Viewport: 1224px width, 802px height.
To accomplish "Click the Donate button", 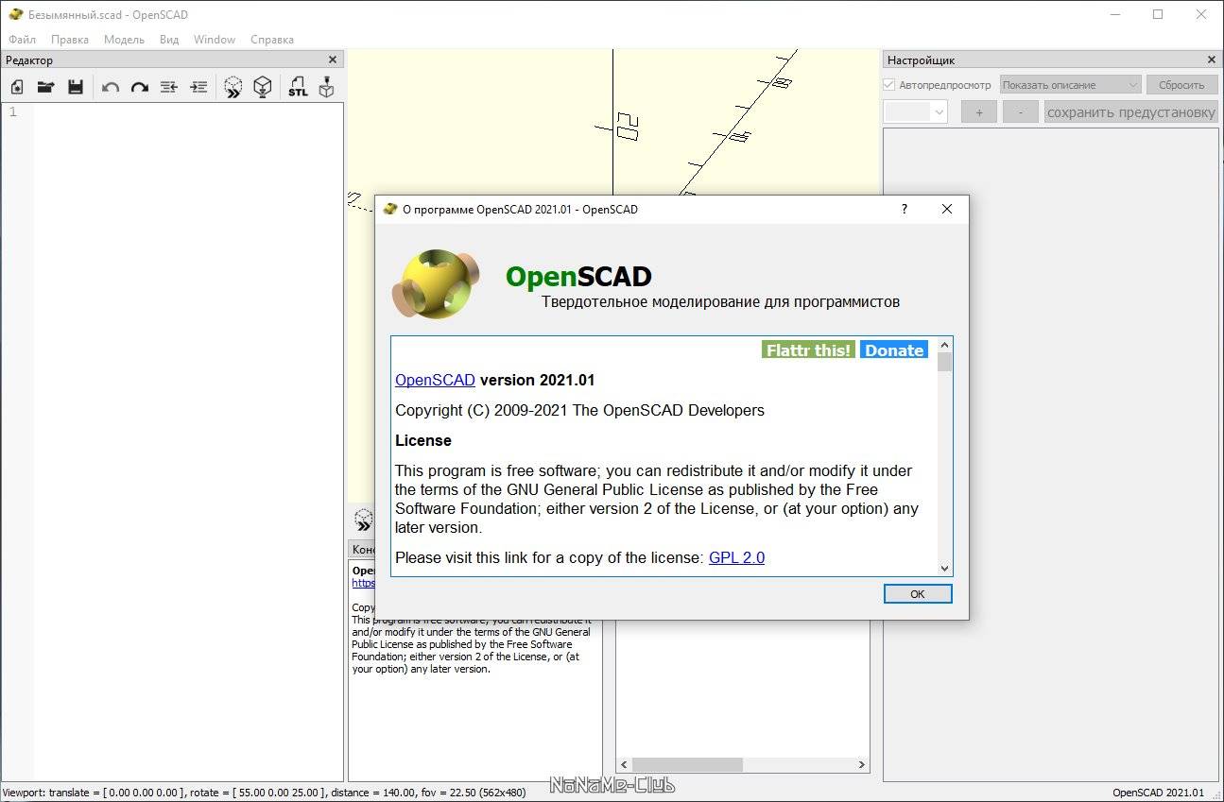I will click(894, 350).
